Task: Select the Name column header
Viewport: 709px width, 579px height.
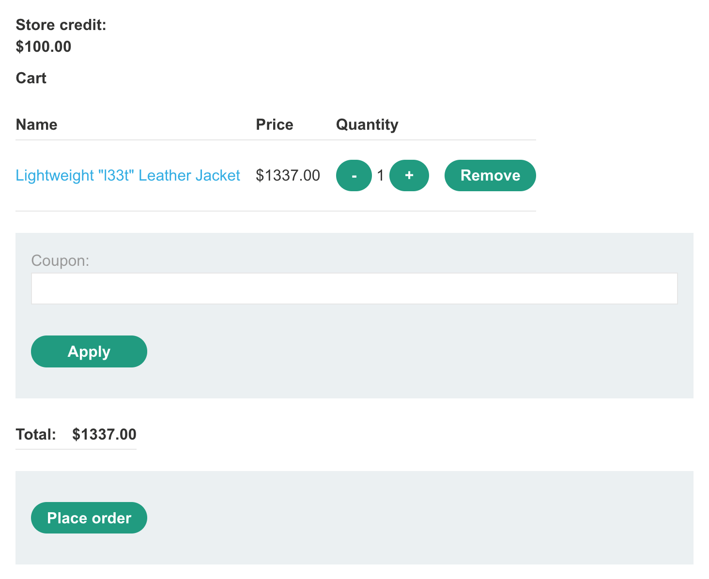Action: [x=37, y=125]
